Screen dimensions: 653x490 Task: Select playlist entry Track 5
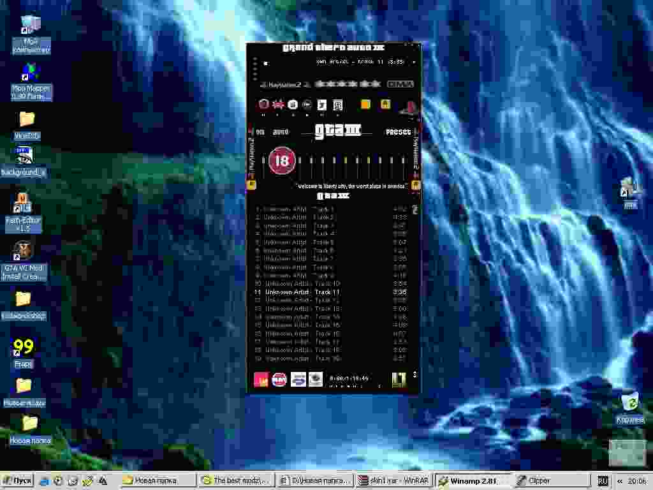331,242
